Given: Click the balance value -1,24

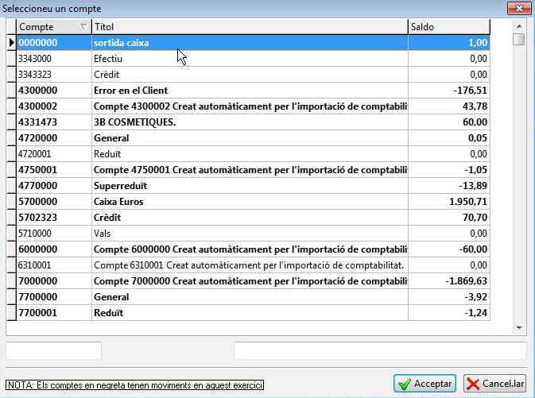Looking at the screenshot, I should coord(475,313).
